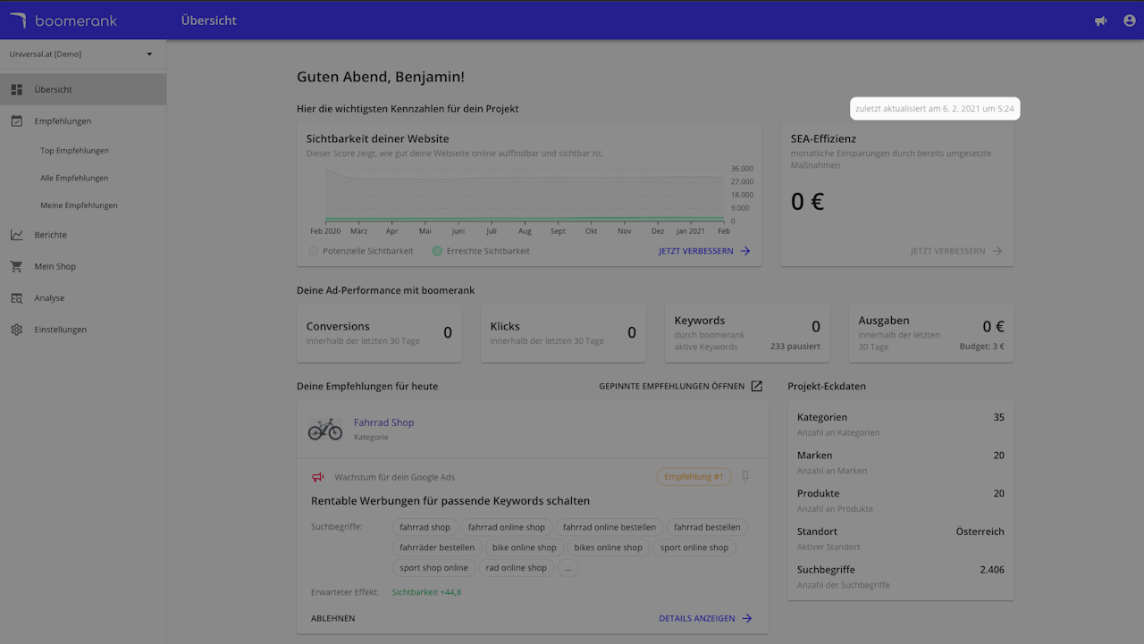Click the 'Sichtbarkeit +44,8' expected effect value
This screenshot has height=644, width=1144.
(426, 592)
